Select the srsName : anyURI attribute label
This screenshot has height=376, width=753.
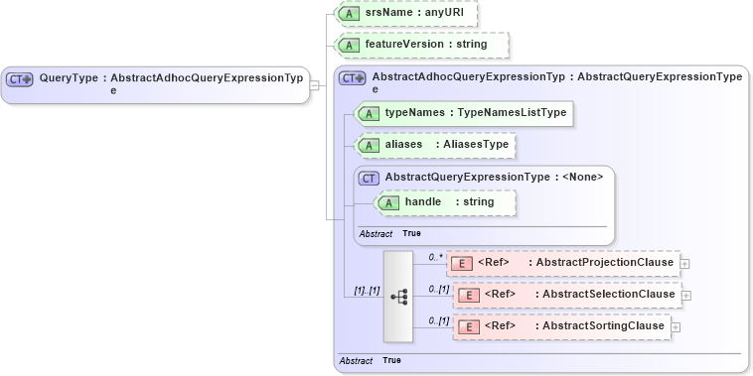[414, 13]
